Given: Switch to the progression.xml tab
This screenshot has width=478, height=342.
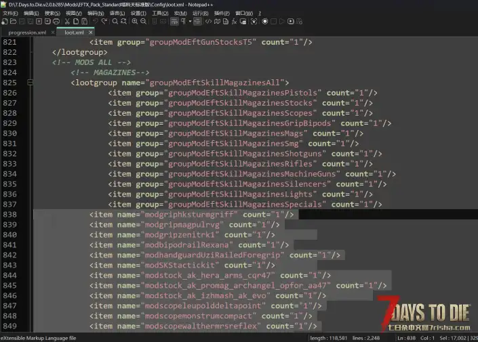Looking at the screenshot, I should 27,32.
